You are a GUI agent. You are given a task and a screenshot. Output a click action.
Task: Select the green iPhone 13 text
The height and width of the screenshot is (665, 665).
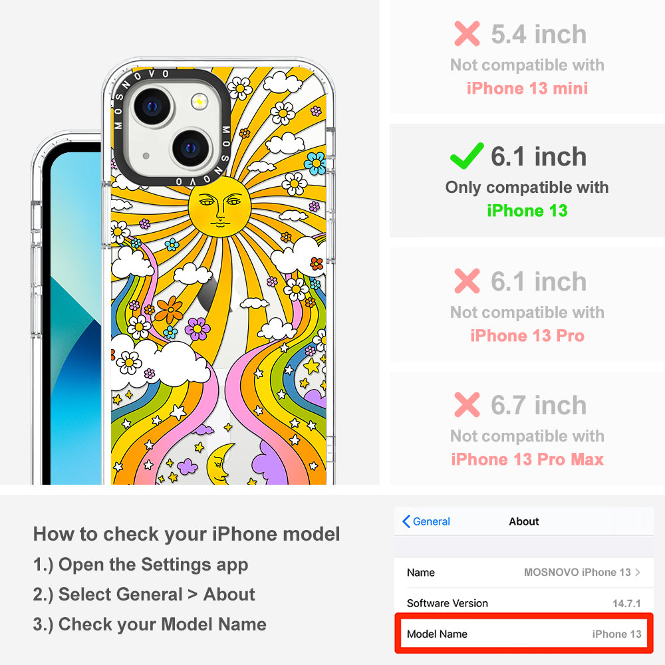[x=527, y=211]
